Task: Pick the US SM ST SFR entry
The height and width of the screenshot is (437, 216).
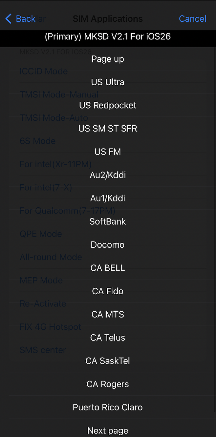Action: pyautogui.click(x=108, y=129)
